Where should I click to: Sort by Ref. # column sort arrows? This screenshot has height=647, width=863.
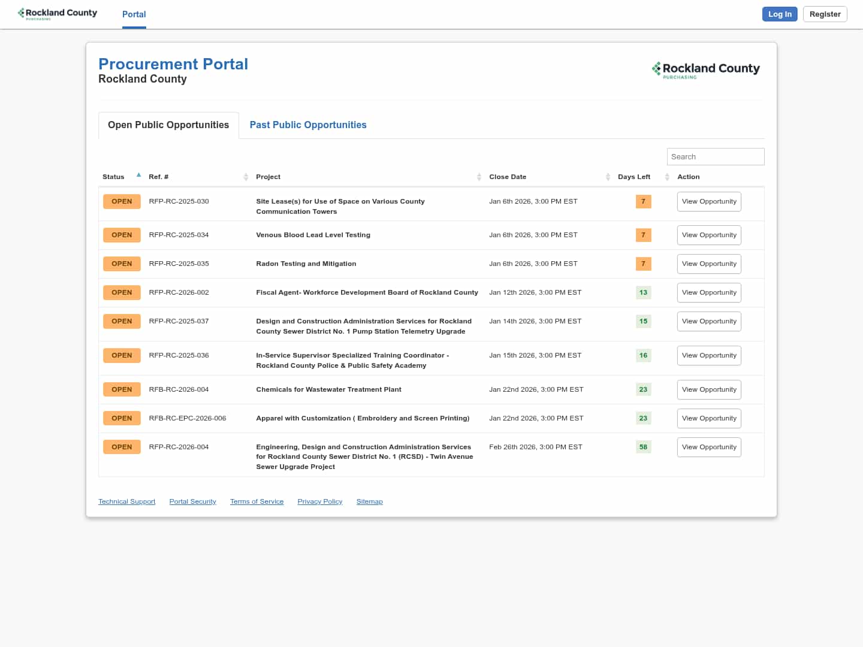coord(246,177)
